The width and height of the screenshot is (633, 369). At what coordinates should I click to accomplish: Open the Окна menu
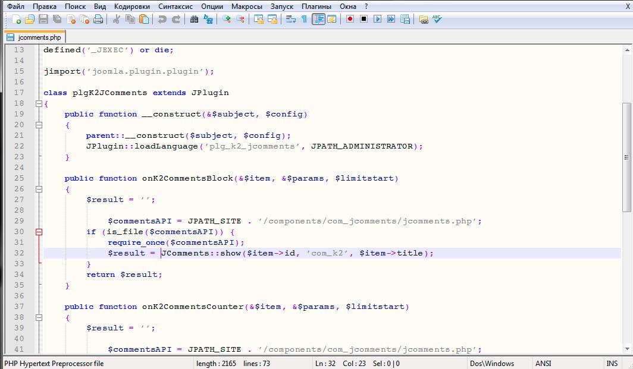(x=348, y=7)
